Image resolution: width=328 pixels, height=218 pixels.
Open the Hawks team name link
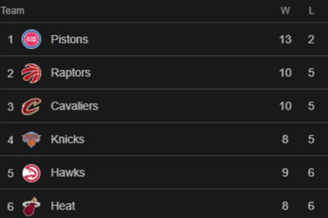68,173
